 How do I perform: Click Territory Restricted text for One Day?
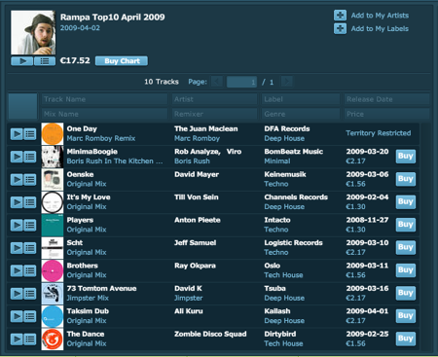(379, 133)
